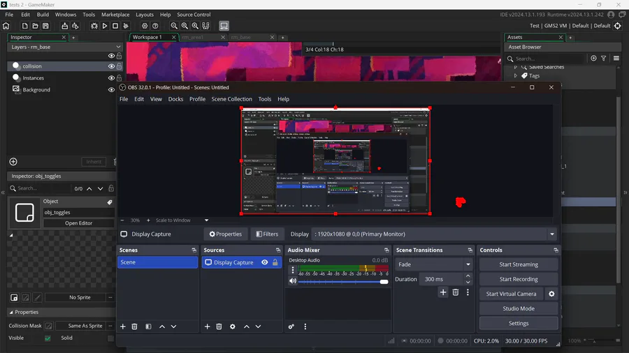Hide the Display Capture source eye
The height and width of the screenshot is (353, 629).
[x=264, y=262]
